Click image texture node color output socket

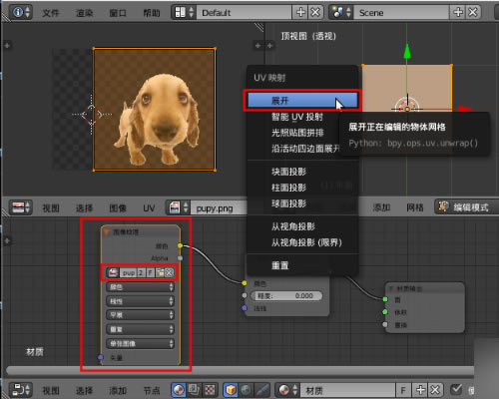pyautogui.click(x=180, y=245)
